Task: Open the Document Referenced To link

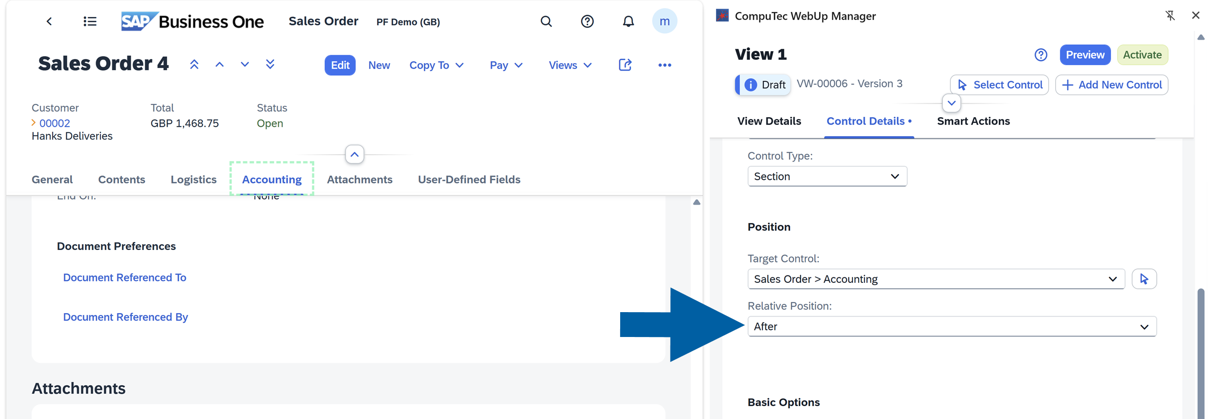Action: click(125, 277)
